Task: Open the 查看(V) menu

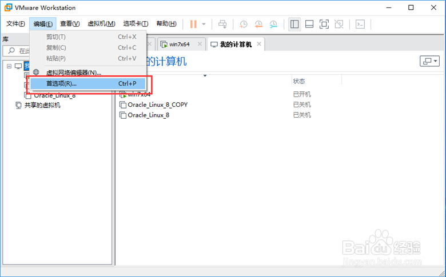Action: [70, 23]
